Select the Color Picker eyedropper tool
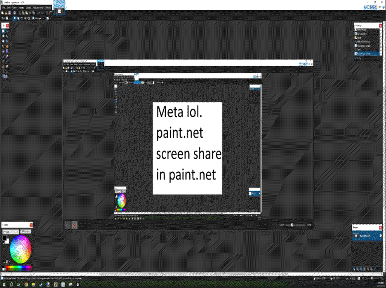This screenshot has height=288, width=386. tap(7, 61)
